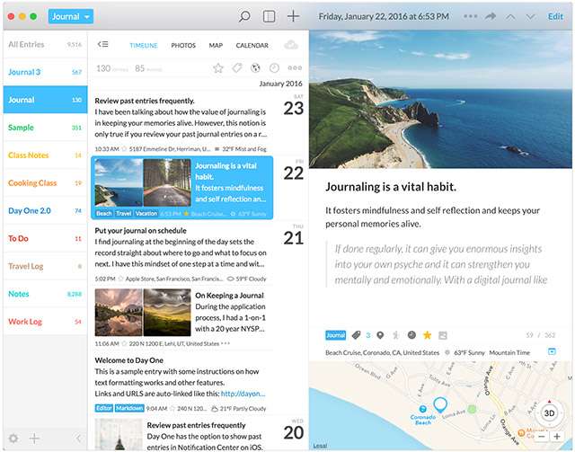Click the cloud sync icon
This screenshot has width=575, height=452.
click(290, 45)
